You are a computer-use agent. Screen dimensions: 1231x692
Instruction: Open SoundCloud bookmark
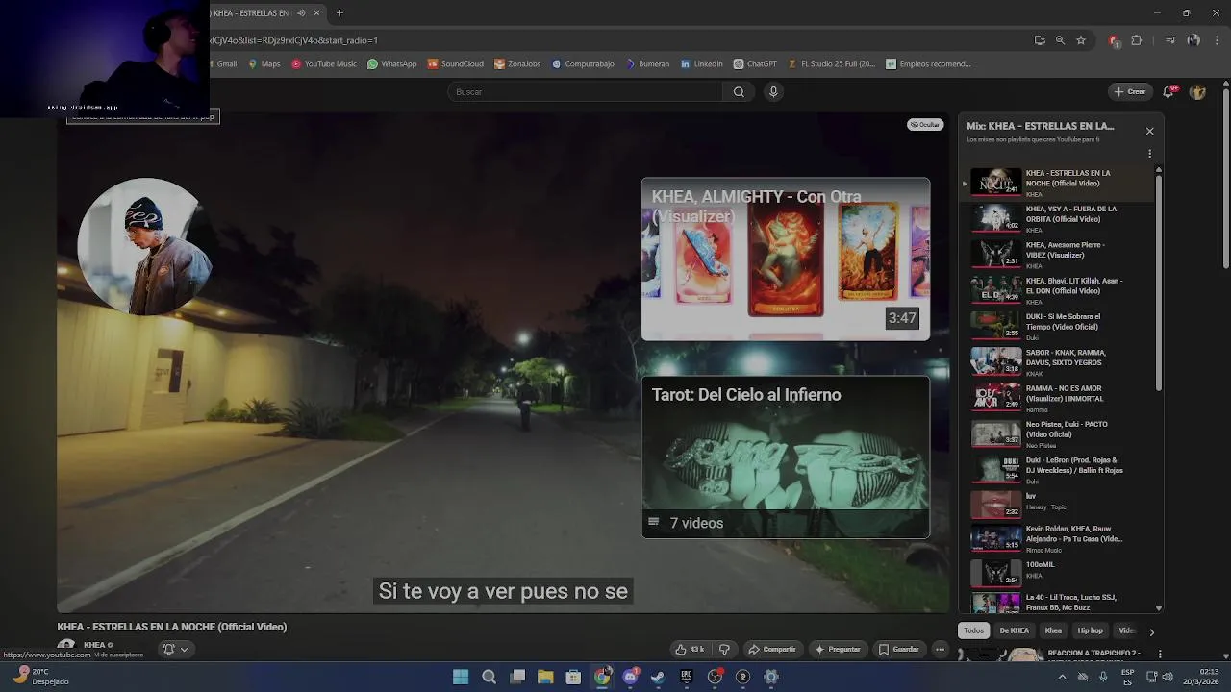tap(456, 64)
